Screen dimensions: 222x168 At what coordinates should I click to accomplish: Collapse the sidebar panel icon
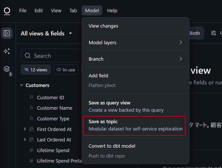(7, 33)
